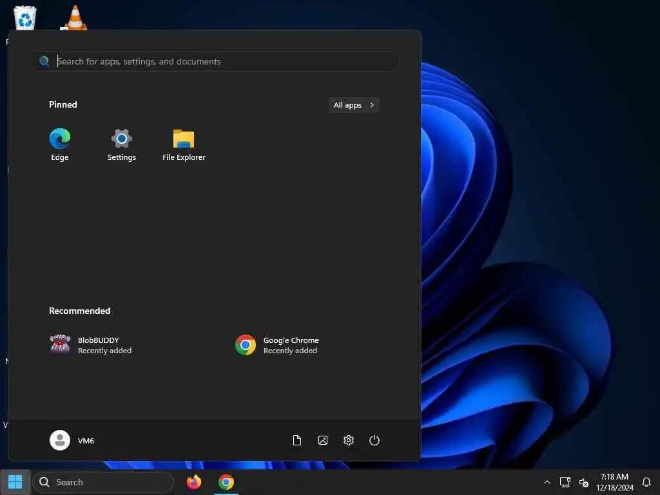Open the Pictures folder shortcut icon
The image size is (660, 495).
pos(323,440)
